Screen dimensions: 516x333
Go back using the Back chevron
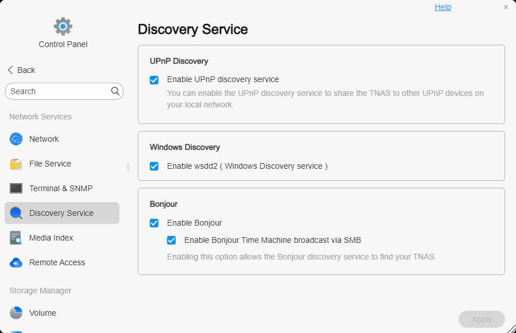click(10, 70)
